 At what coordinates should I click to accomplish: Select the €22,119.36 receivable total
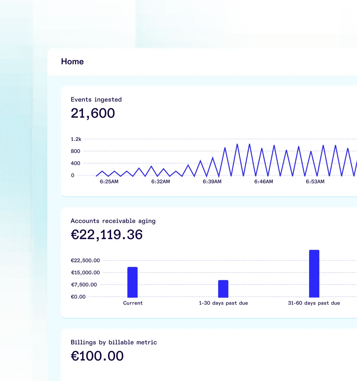107,235
